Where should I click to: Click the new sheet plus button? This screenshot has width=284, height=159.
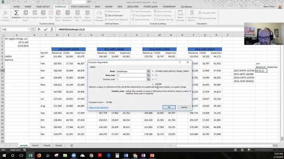72,145
